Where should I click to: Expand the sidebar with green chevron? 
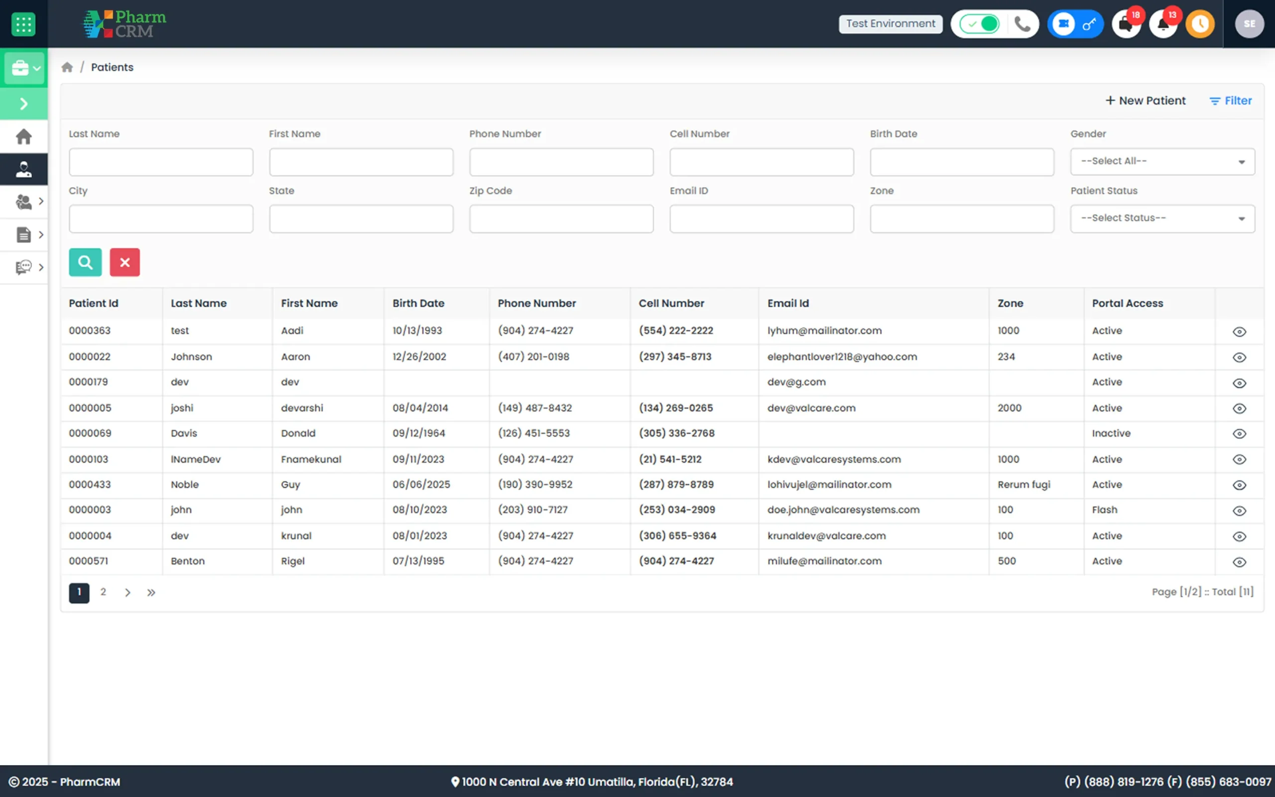(24, 103)
